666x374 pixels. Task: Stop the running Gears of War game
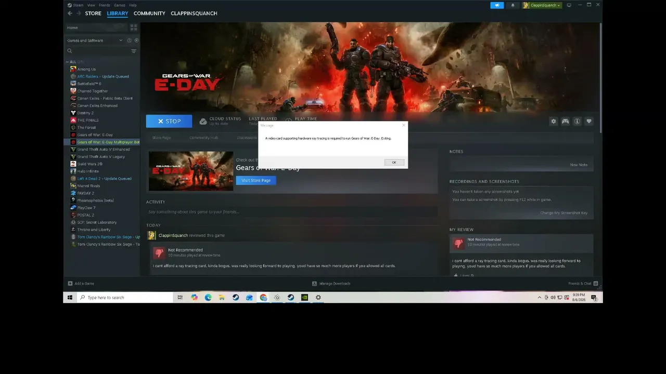169,121
